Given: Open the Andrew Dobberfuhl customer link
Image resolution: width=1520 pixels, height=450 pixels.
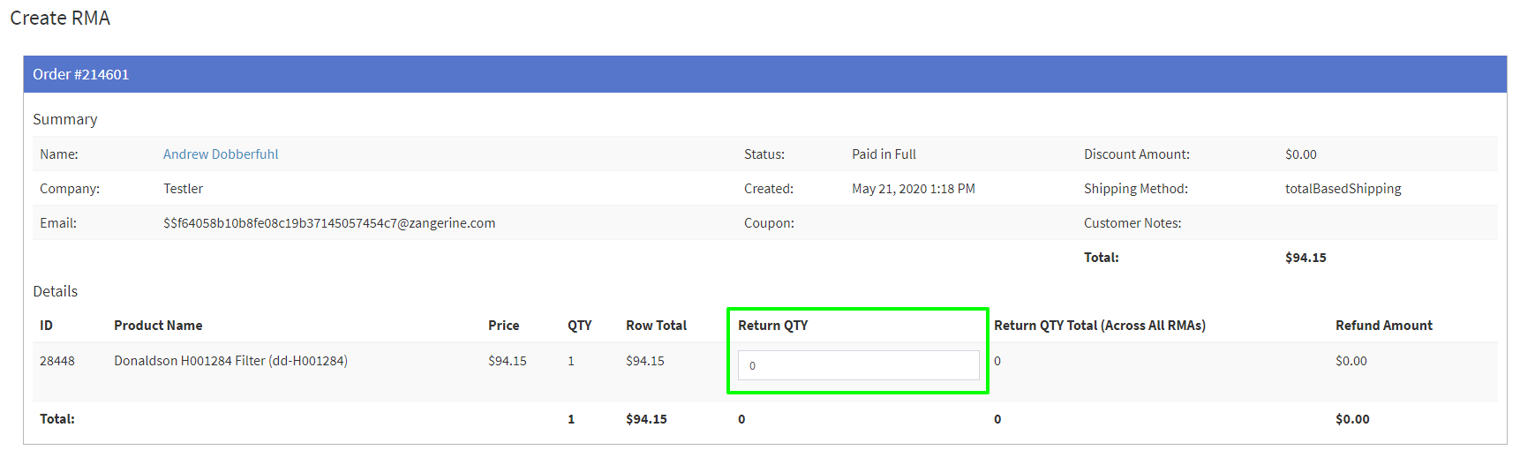Looking at the screenshot, I should click(221, 154).
